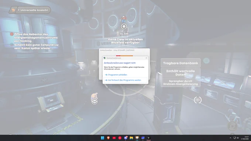Open File Explorer from the taskbar
The height and width of the screenshot is (141, 251).
tap(131, 138)
